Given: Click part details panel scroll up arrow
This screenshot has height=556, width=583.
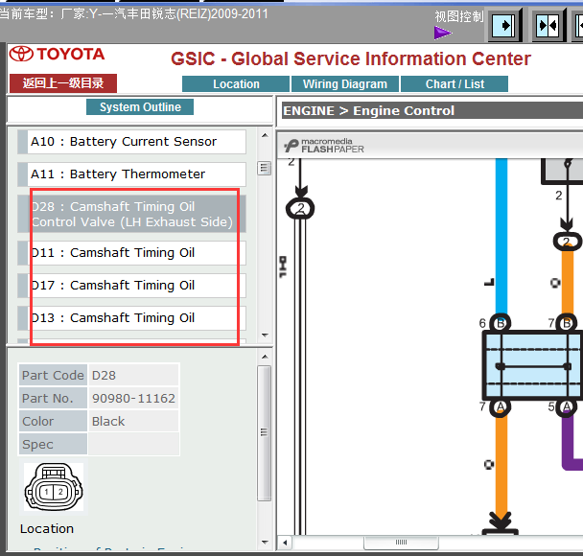Looking at the screenshot, I should click(265, 357).
